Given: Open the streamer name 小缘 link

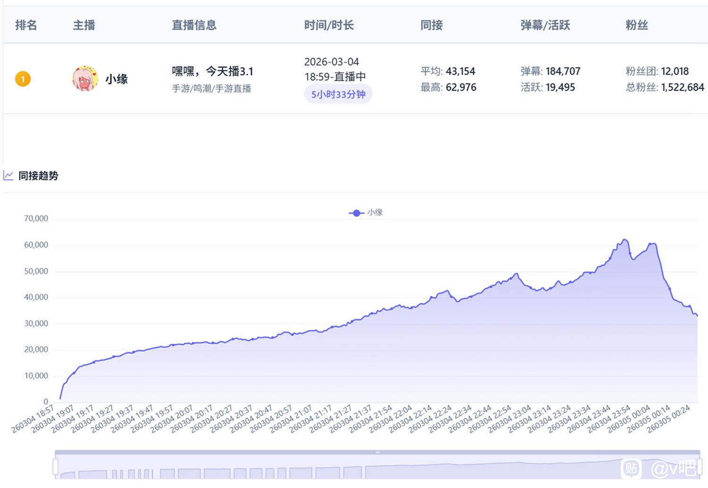Looking at the screenshot, I should pyautogui.click(x=117, y=79).
